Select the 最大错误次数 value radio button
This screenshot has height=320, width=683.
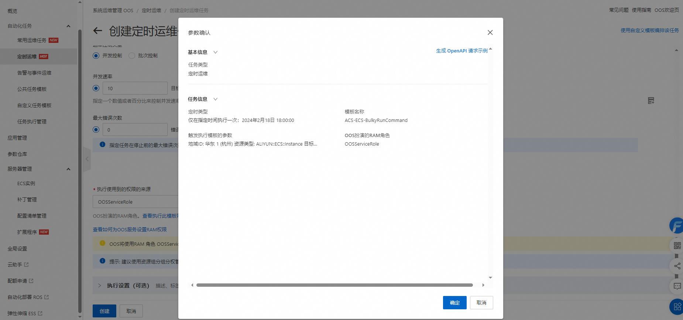click(x=96, y=130)
